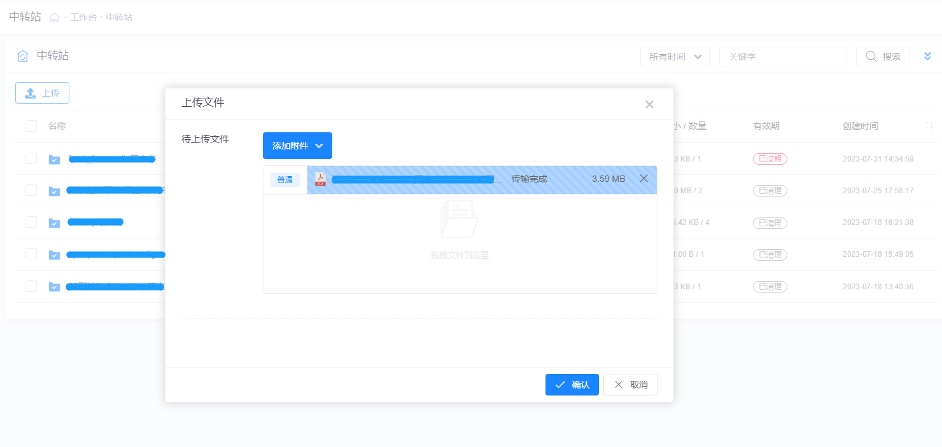Click the folder icon in the first row
Image resolution: width=942 pixels, height=447 pixels.
(x=55, y=159)
